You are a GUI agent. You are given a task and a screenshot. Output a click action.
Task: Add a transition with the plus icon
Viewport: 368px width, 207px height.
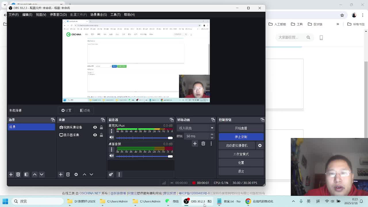pos(195,143)
